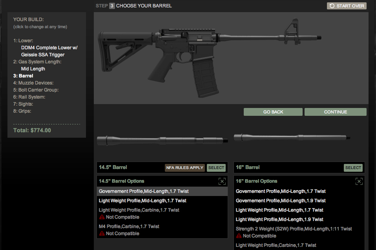376x250 pixels.
Task: Open step 5 Bolt Carrier Group
Action: coord(36,90)
